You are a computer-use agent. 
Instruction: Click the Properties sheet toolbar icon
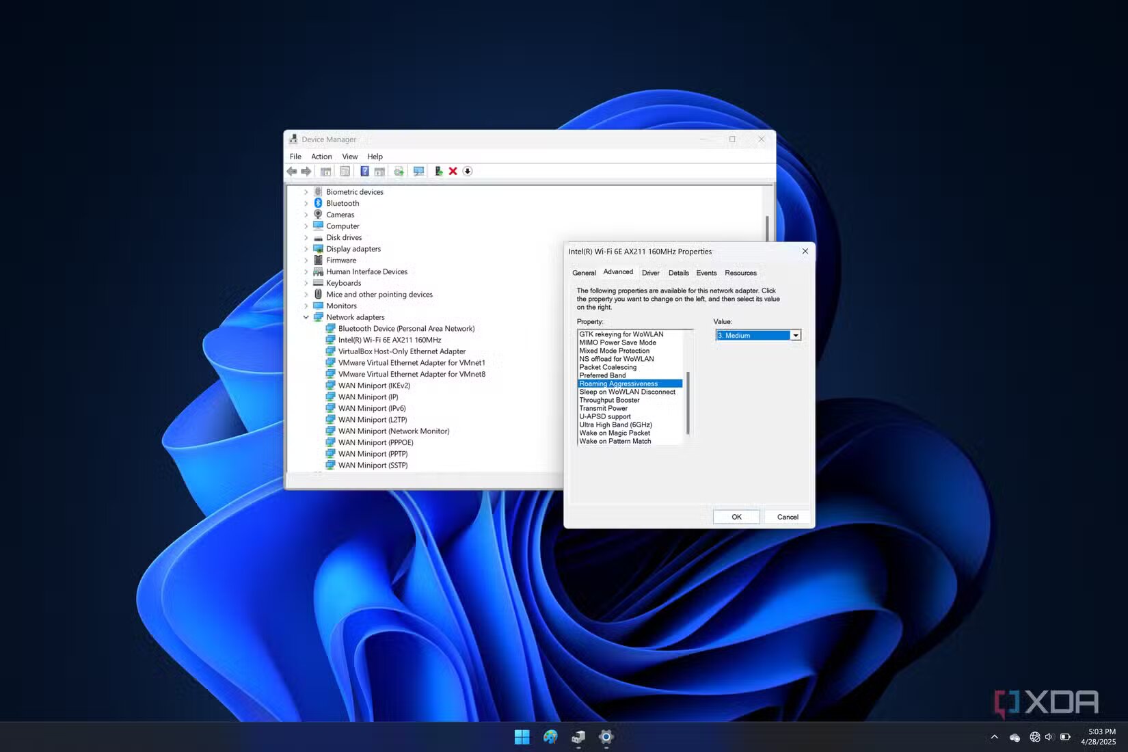coord(345,172)
